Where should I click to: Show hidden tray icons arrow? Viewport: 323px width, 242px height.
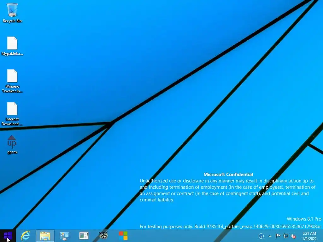click(270, 236)
